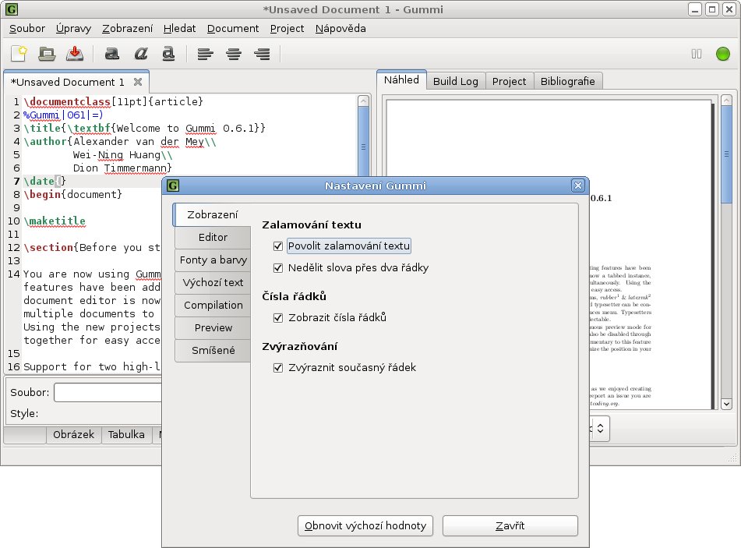Click Obnovit výchozí hodnoty button
This screenshot has width=741, height=548.
click(x=365, y=525)
